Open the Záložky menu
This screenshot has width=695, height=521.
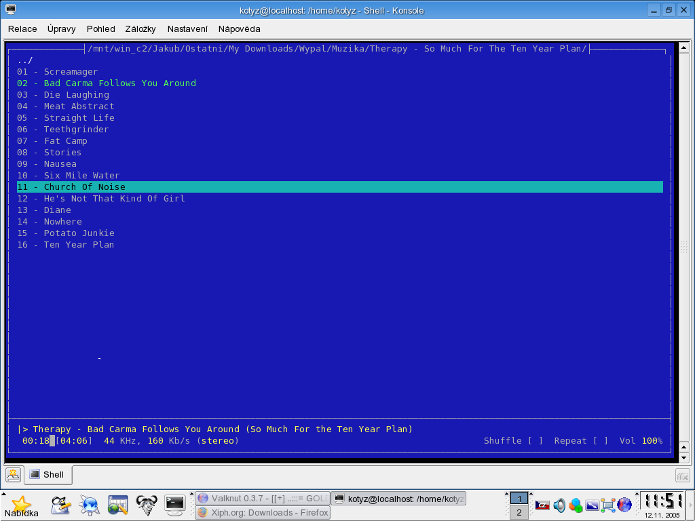140,29
